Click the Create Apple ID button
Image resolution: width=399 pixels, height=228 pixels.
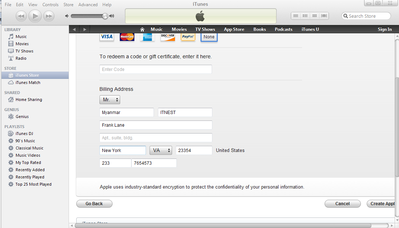pos(381,204)
